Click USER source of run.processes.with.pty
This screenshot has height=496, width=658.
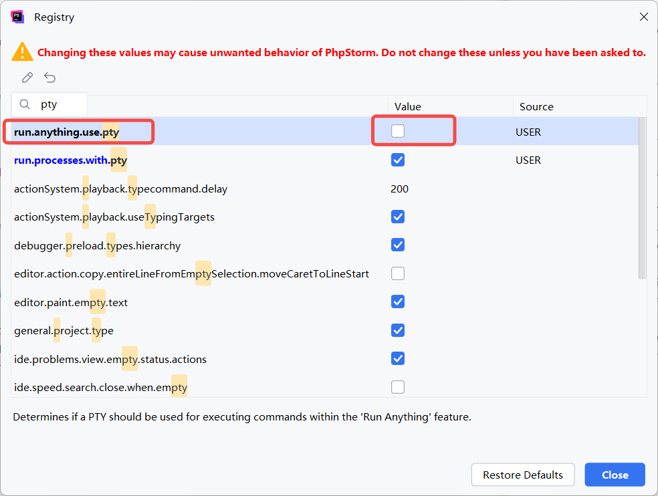(528, 160)
